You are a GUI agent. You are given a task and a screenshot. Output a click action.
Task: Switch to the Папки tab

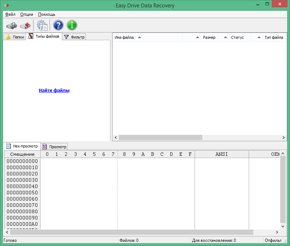[x=15, y=37]
